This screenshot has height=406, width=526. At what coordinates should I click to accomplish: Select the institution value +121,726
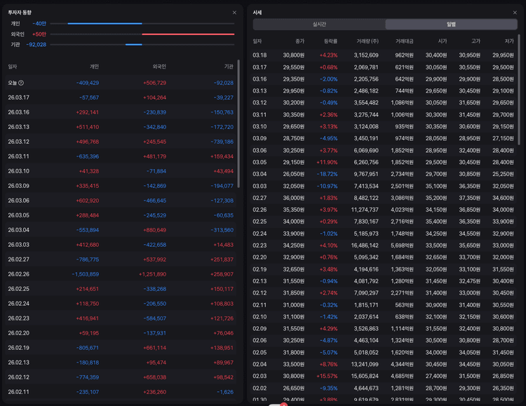tap(222, 318)
